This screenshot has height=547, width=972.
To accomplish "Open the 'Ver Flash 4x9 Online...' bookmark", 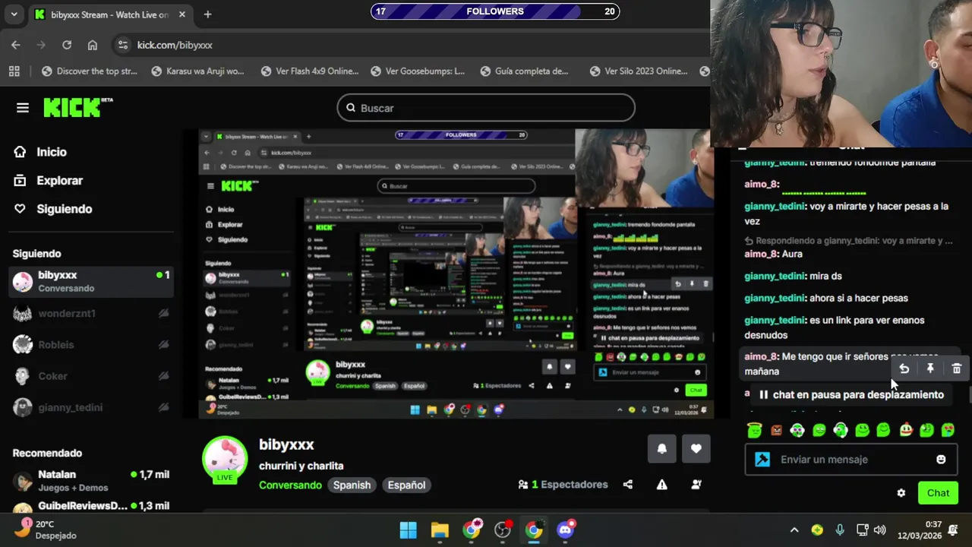I will (309, 71).
